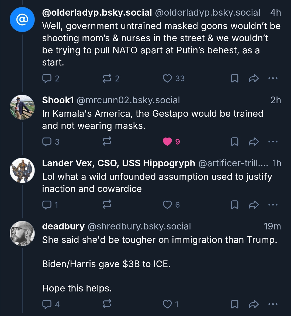Image resolution: width=291 pixels, height=316 pixels.
Task: Open olderladyp's default blue avatar
Action: 22,20
